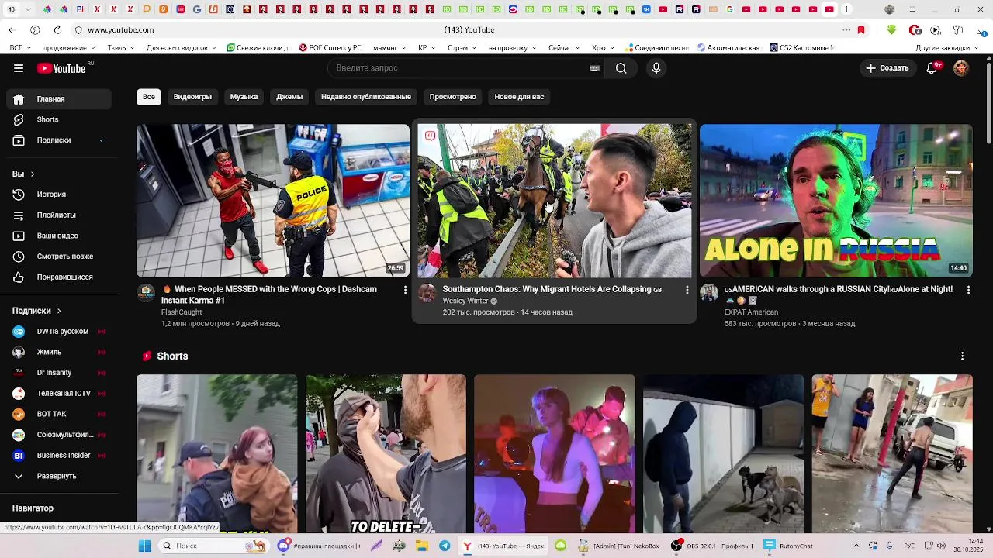Open the police dashcam video thumbnail
993x558 pixels.
pos(273,201)
